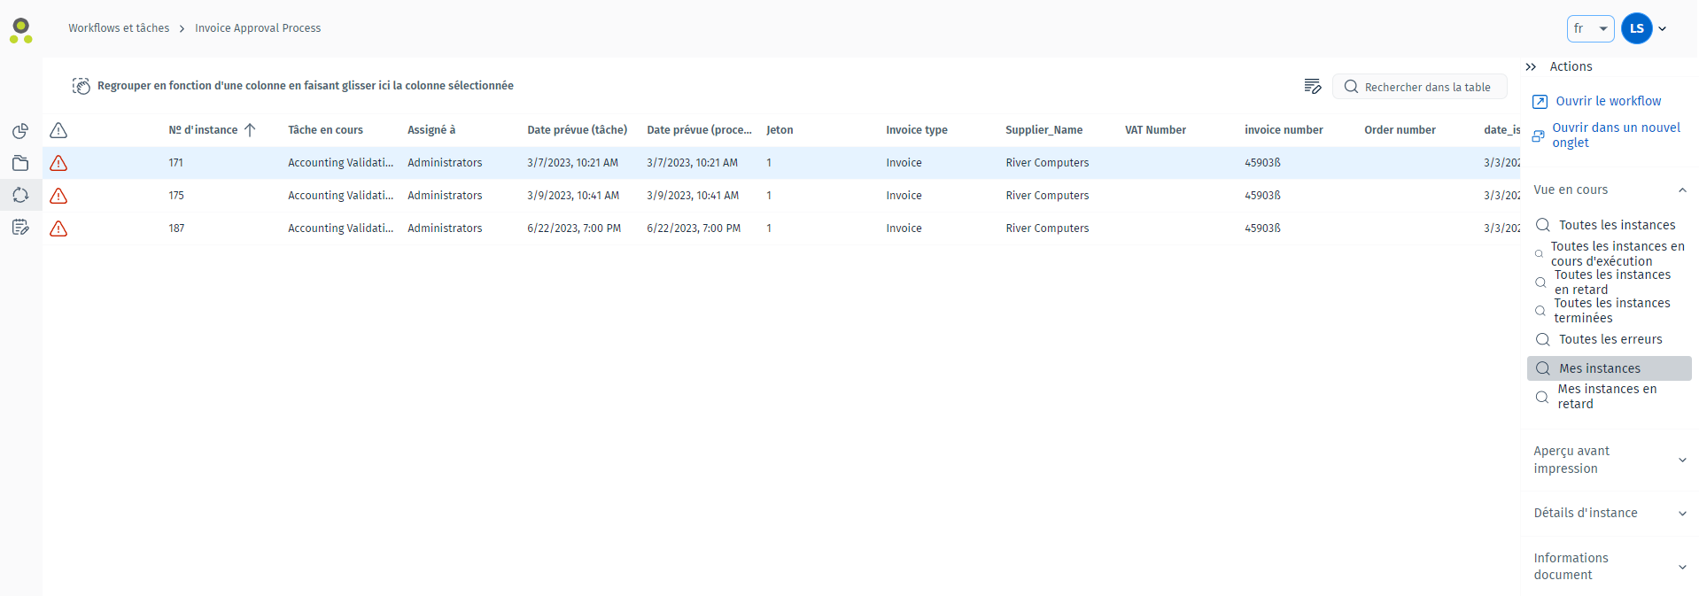Open the table column edit icon
The image size is (1699, 596).
coord(1313,86)
